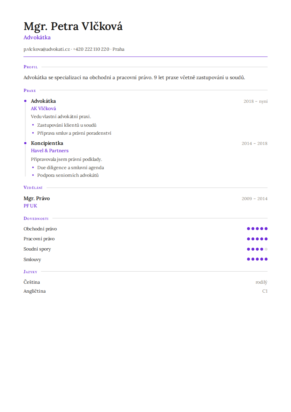
Task: Click the Profil section heading
Action: (x=31, y=67)
